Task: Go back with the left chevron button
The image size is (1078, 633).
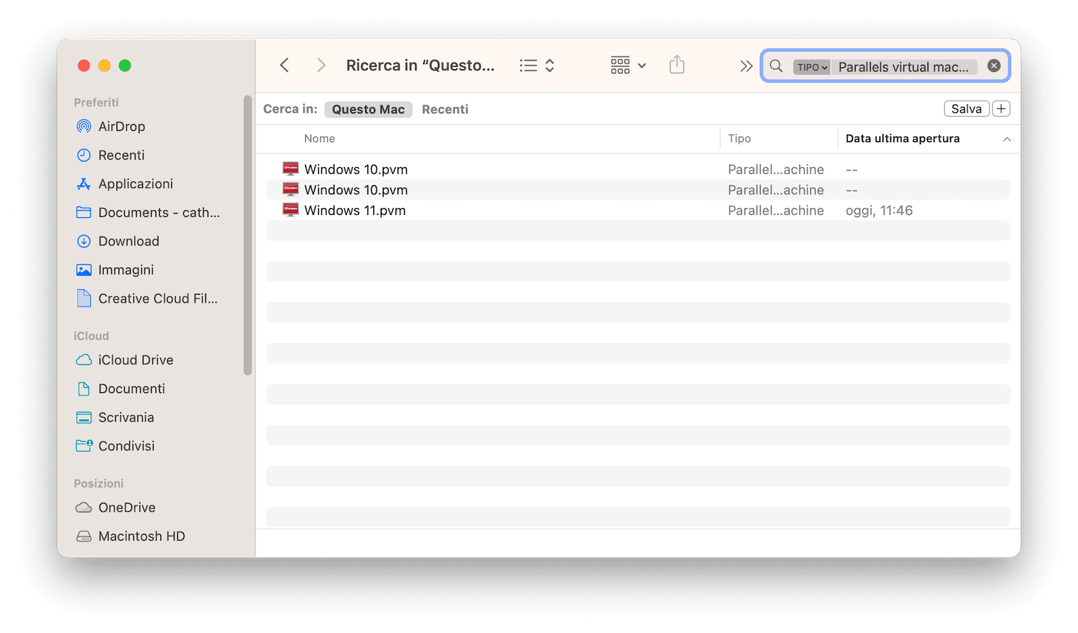Action: pos(284,65)
